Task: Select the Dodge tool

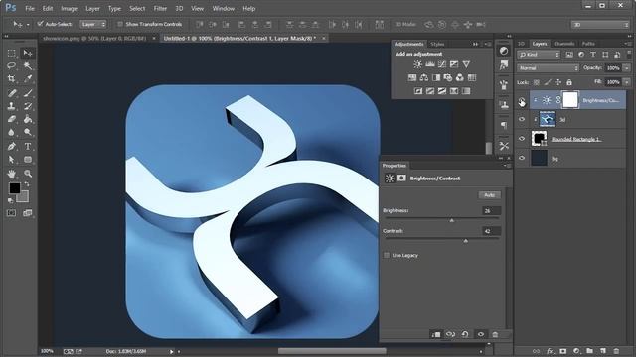Action: click(x=28, y=132)
